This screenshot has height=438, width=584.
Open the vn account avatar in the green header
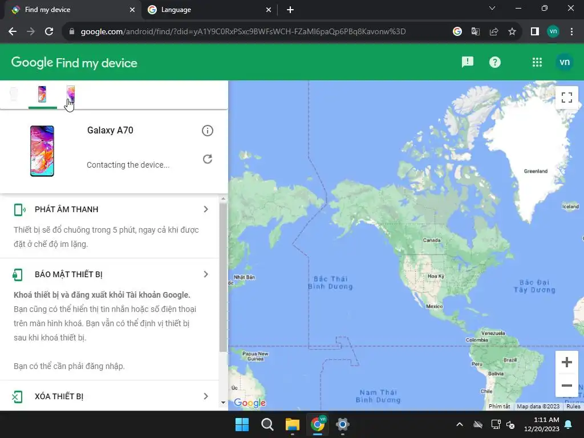565,62
